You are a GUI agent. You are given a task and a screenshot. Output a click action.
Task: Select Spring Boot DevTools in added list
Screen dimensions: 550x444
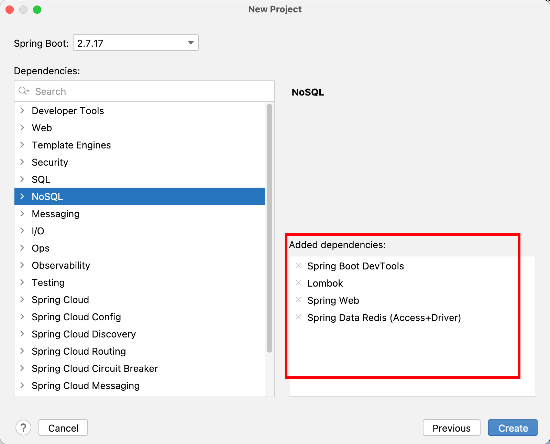[355, 266]
